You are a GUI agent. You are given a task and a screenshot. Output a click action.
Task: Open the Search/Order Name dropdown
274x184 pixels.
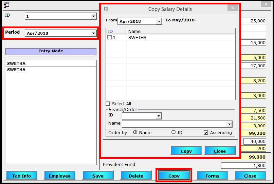point(229,124)
